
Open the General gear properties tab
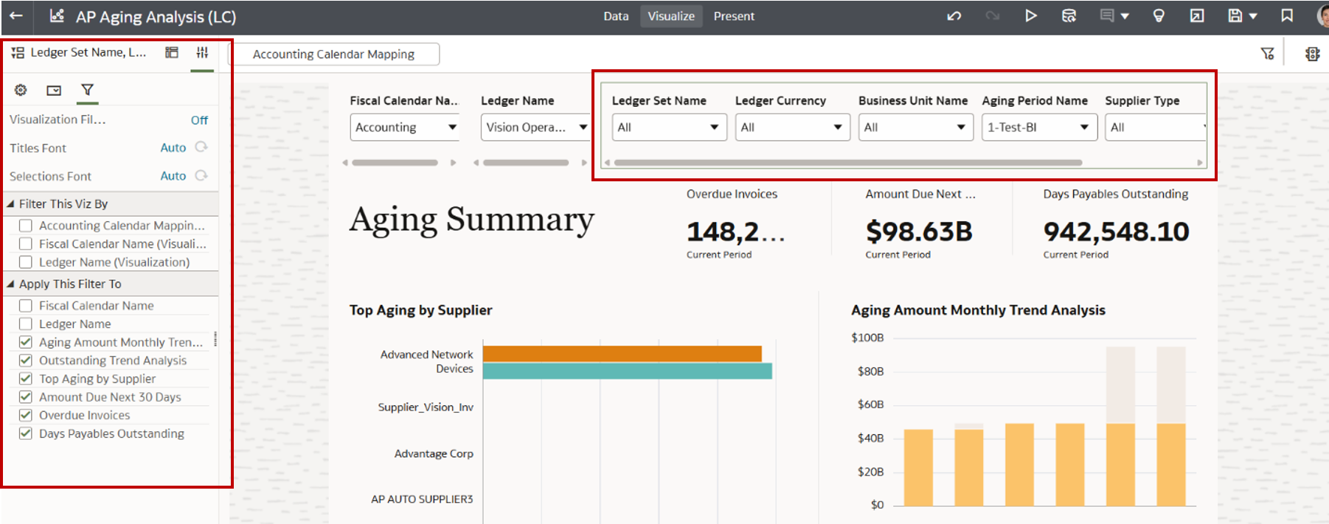pos(21,90)
